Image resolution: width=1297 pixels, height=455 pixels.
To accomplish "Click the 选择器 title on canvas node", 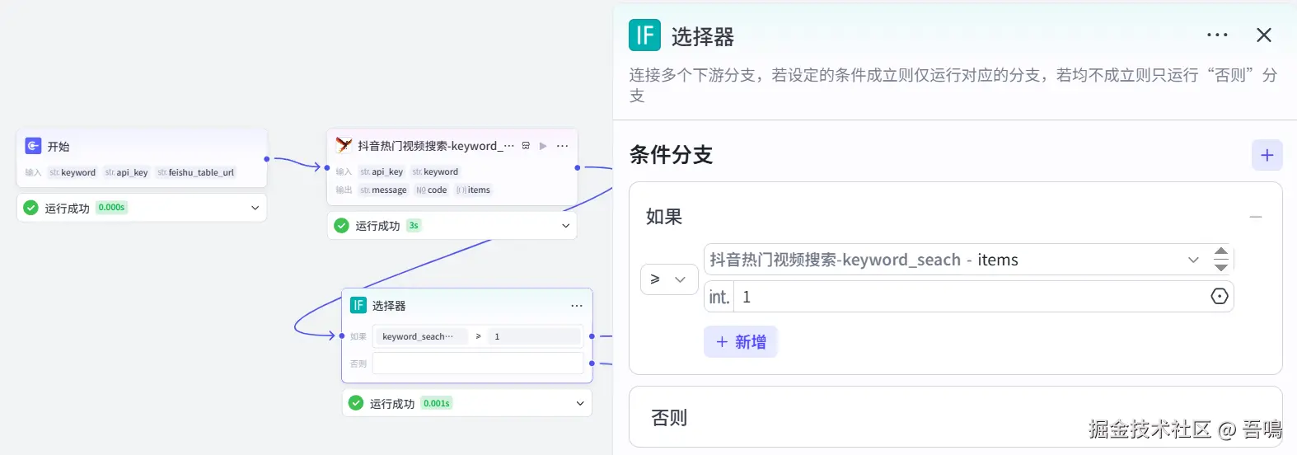I will point(389,306).
